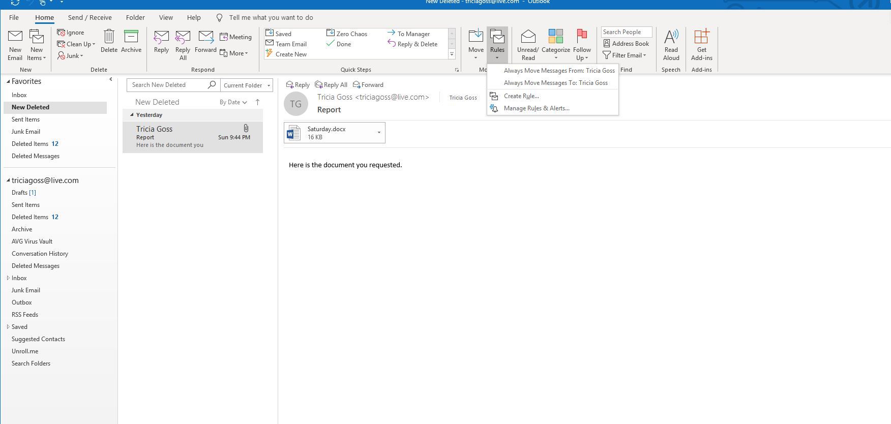Choose Always Move Messages To: Tricia Goss
The height and width of the screenshot is (424, 891).
pyautogui.click(x=553, y=83)
